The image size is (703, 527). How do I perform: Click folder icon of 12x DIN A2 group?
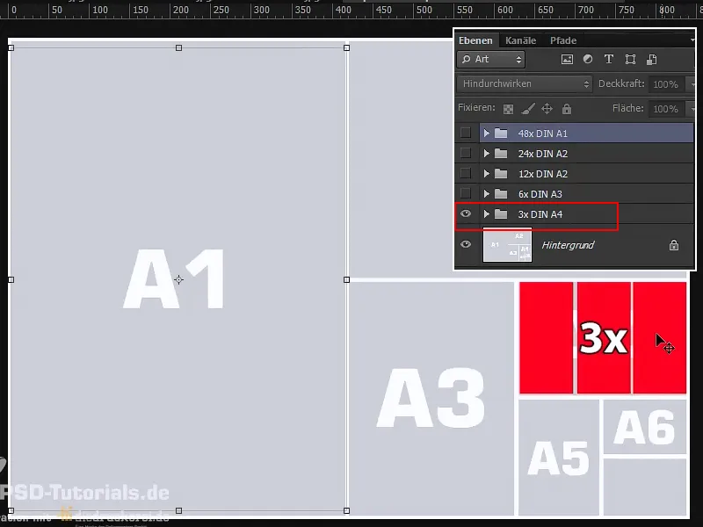coord(501,173)
